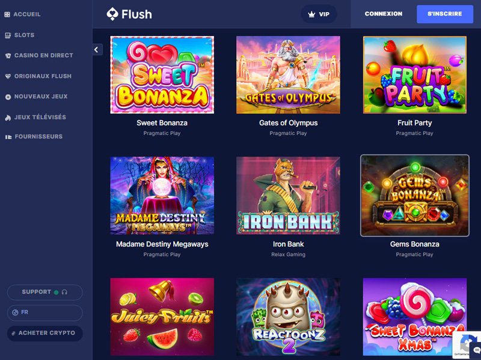Click the Fournisseurs icon in sidebar
Screen dimensions: 481x360
(x=8, y=137)
